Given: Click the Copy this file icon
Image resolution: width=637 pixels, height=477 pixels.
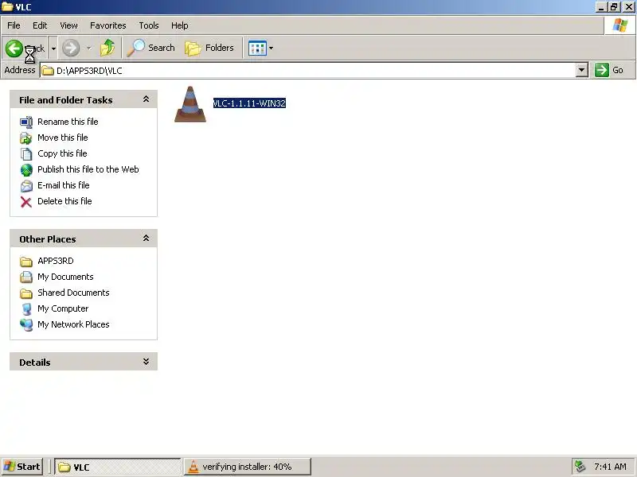Looking at the screenshot, I should [x=26, y=153].
